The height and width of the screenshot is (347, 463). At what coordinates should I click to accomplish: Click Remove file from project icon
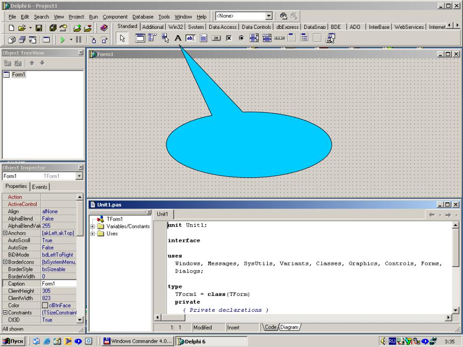[x=88, y=28]
